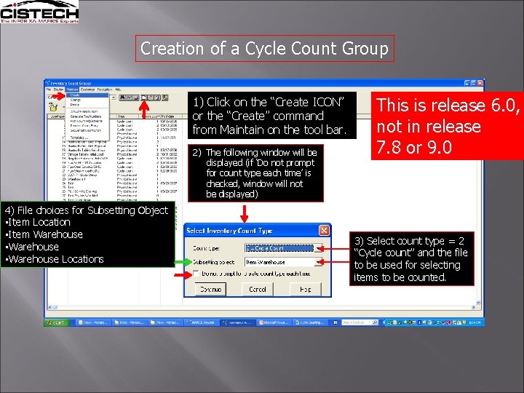Choose Delete from the Maintain menu
This screenshot has height=393, width=524.
(87, 105)
